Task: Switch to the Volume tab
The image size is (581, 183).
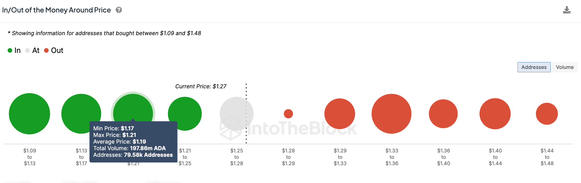Action: coord(564,67)
